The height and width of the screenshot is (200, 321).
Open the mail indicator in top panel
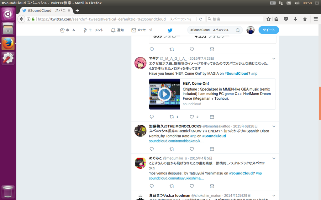[289, 3]
